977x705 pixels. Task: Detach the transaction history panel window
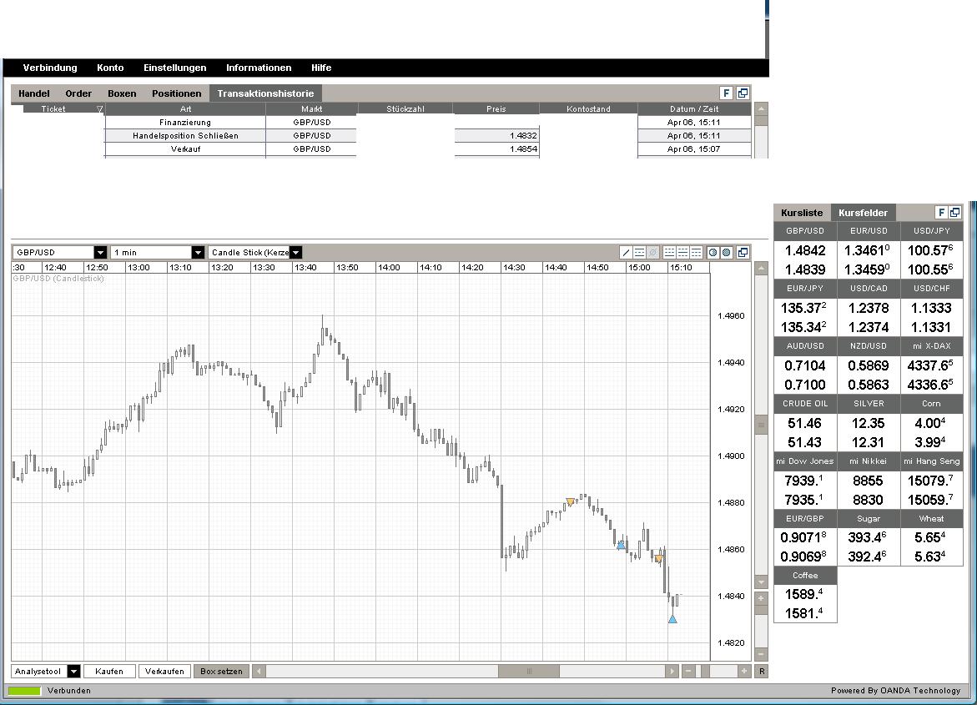743,93
